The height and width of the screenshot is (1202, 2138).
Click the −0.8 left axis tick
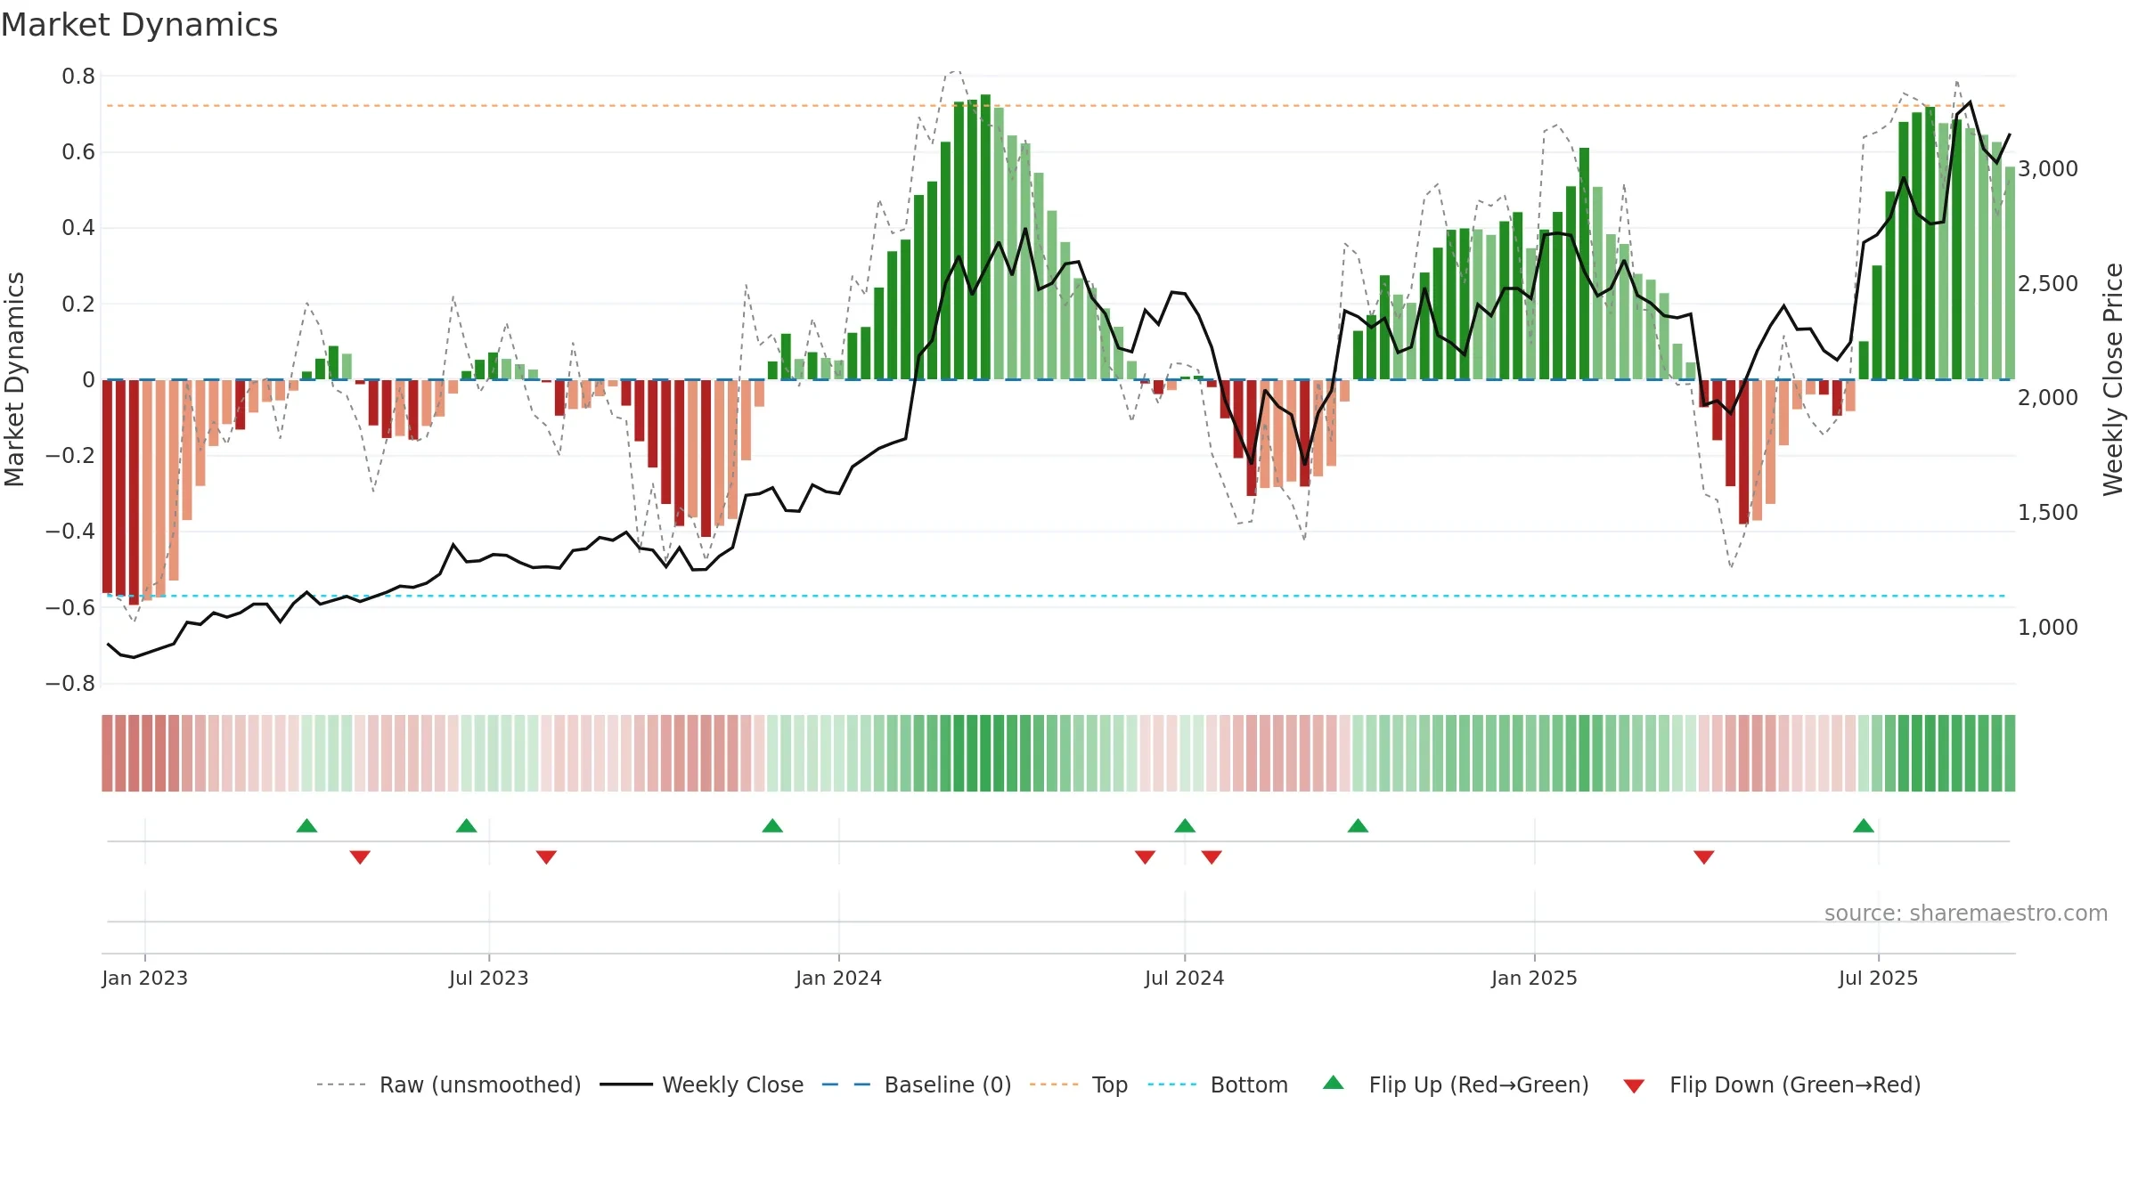[x=70, y=684]
